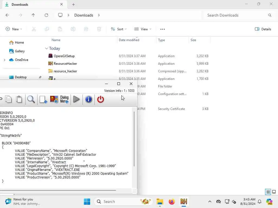Click the New button in File Explorer
The image size is (278, 208).
click(x=14, y=29)
